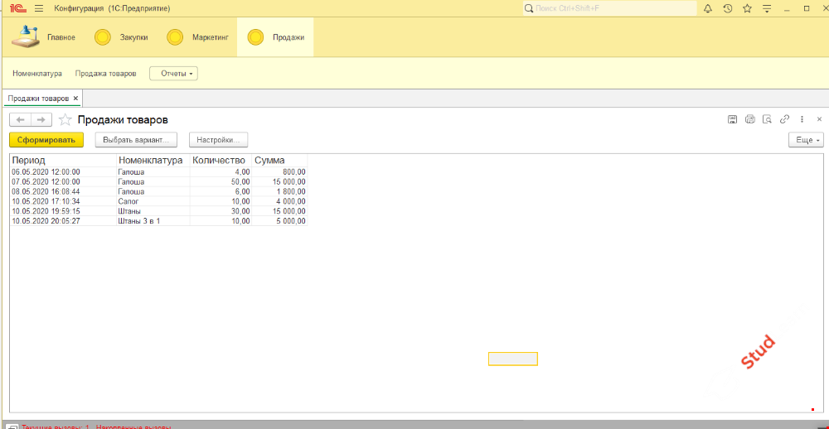Viewport: 829px width, 429px height.
Task: Click the Сформировать button
Action: [46, 140]
